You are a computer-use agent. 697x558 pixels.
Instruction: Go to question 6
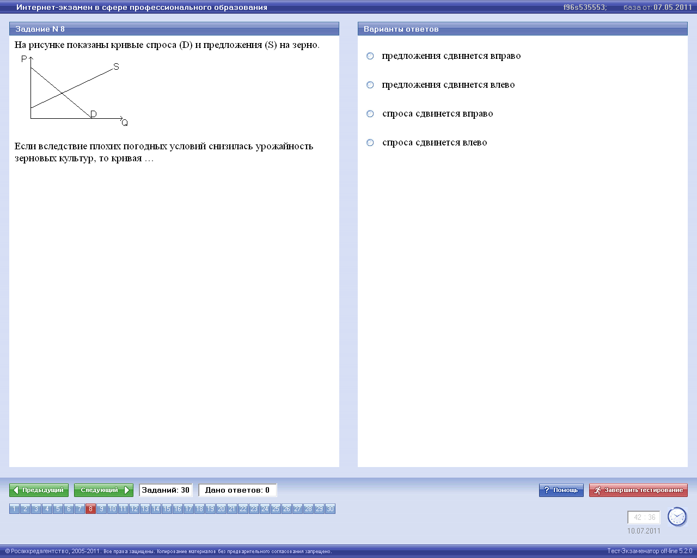[69, 509]
